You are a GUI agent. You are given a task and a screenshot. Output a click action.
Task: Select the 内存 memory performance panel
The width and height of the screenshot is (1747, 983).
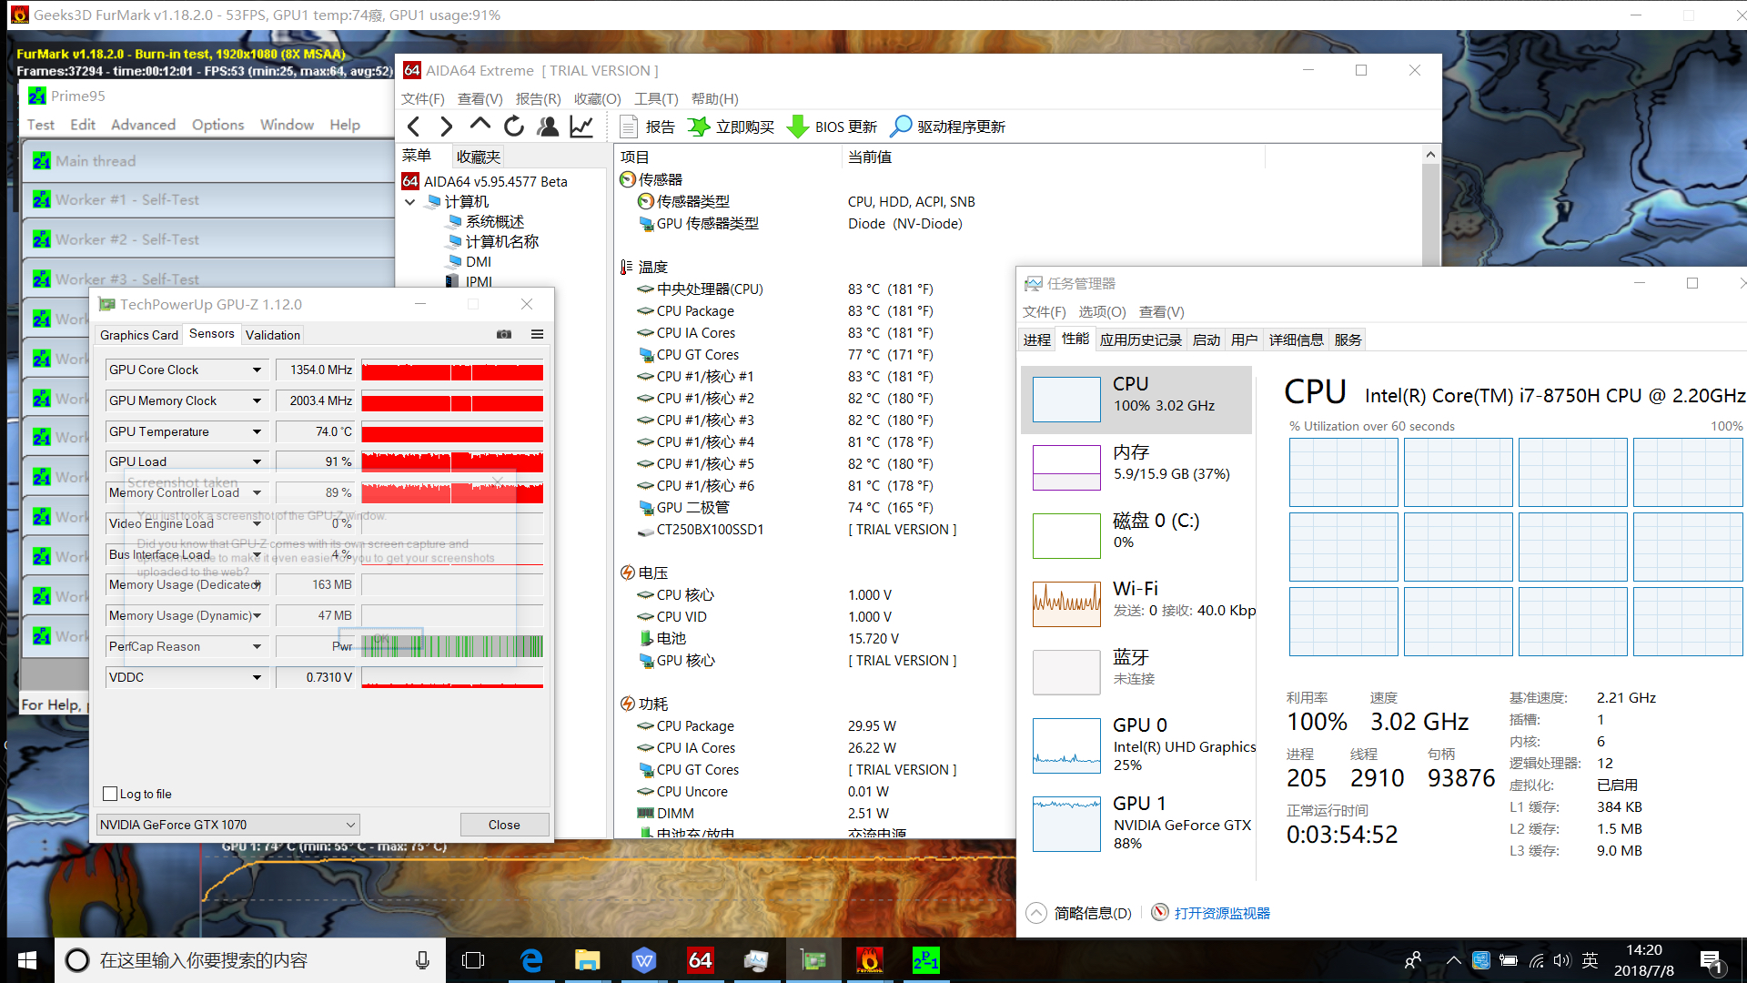pos(1136,467)
